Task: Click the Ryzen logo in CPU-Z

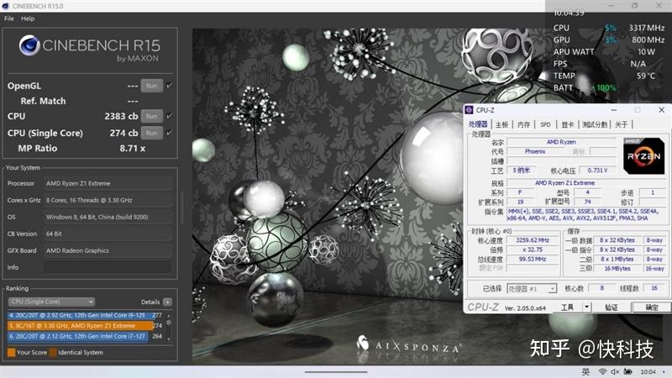Action: tap(643, 155)
